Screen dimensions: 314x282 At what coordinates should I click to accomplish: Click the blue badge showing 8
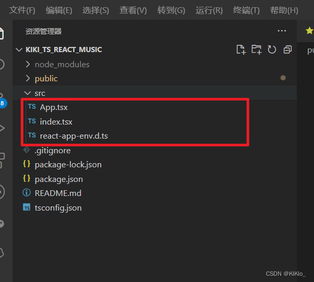pyautogui.click(x=3, y=103)
